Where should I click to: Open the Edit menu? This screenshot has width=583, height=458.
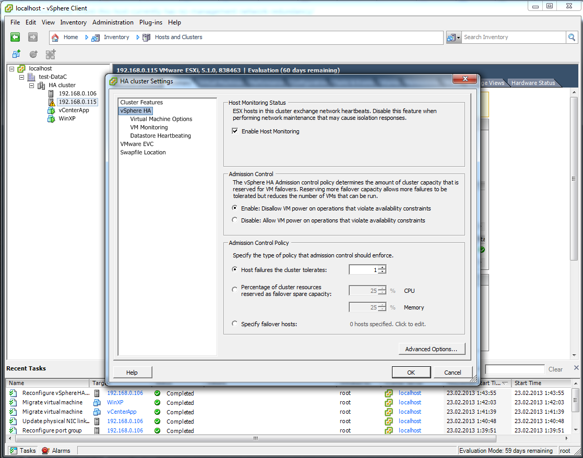(x=31, y=22)
